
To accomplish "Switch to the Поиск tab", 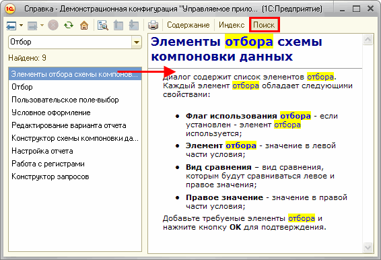I will coord(264,25).
